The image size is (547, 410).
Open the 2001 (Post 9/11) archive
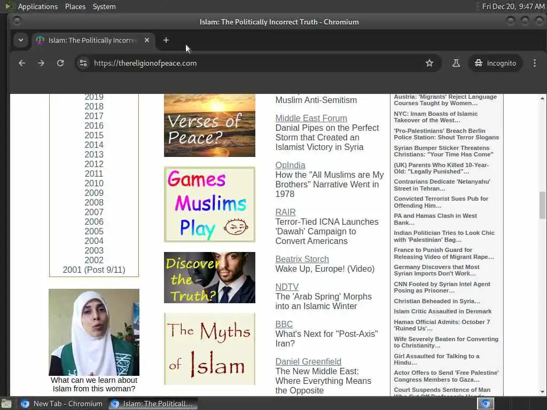(x=94, y=270)
